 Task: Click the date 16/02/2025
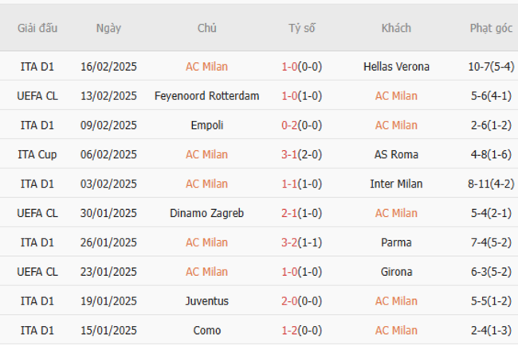108,67
